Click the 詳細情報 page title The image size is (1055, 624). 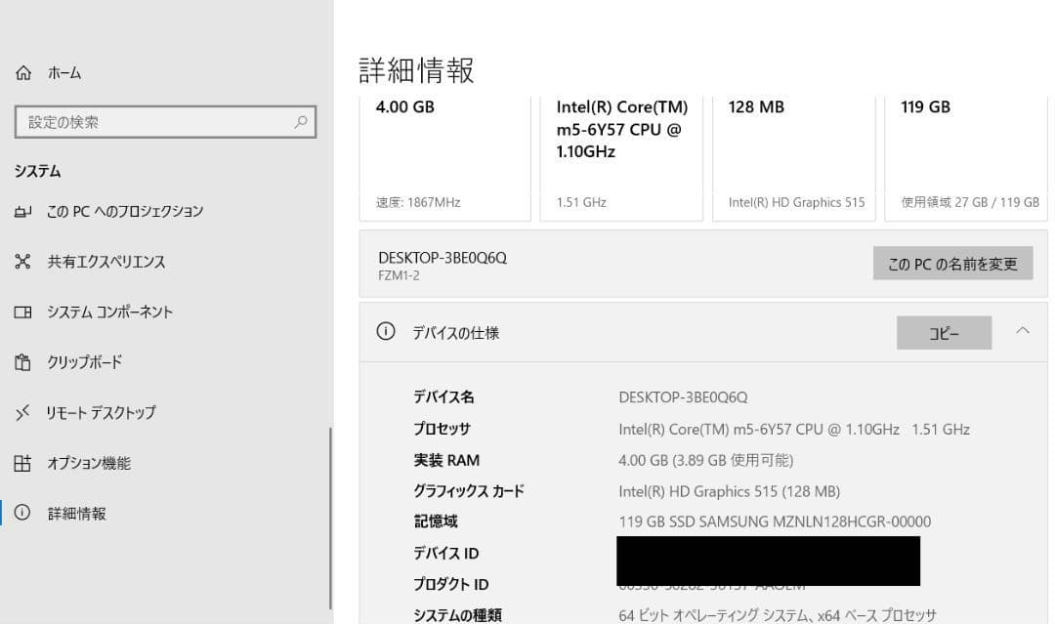pyautogui.click(x=416, y=70)
